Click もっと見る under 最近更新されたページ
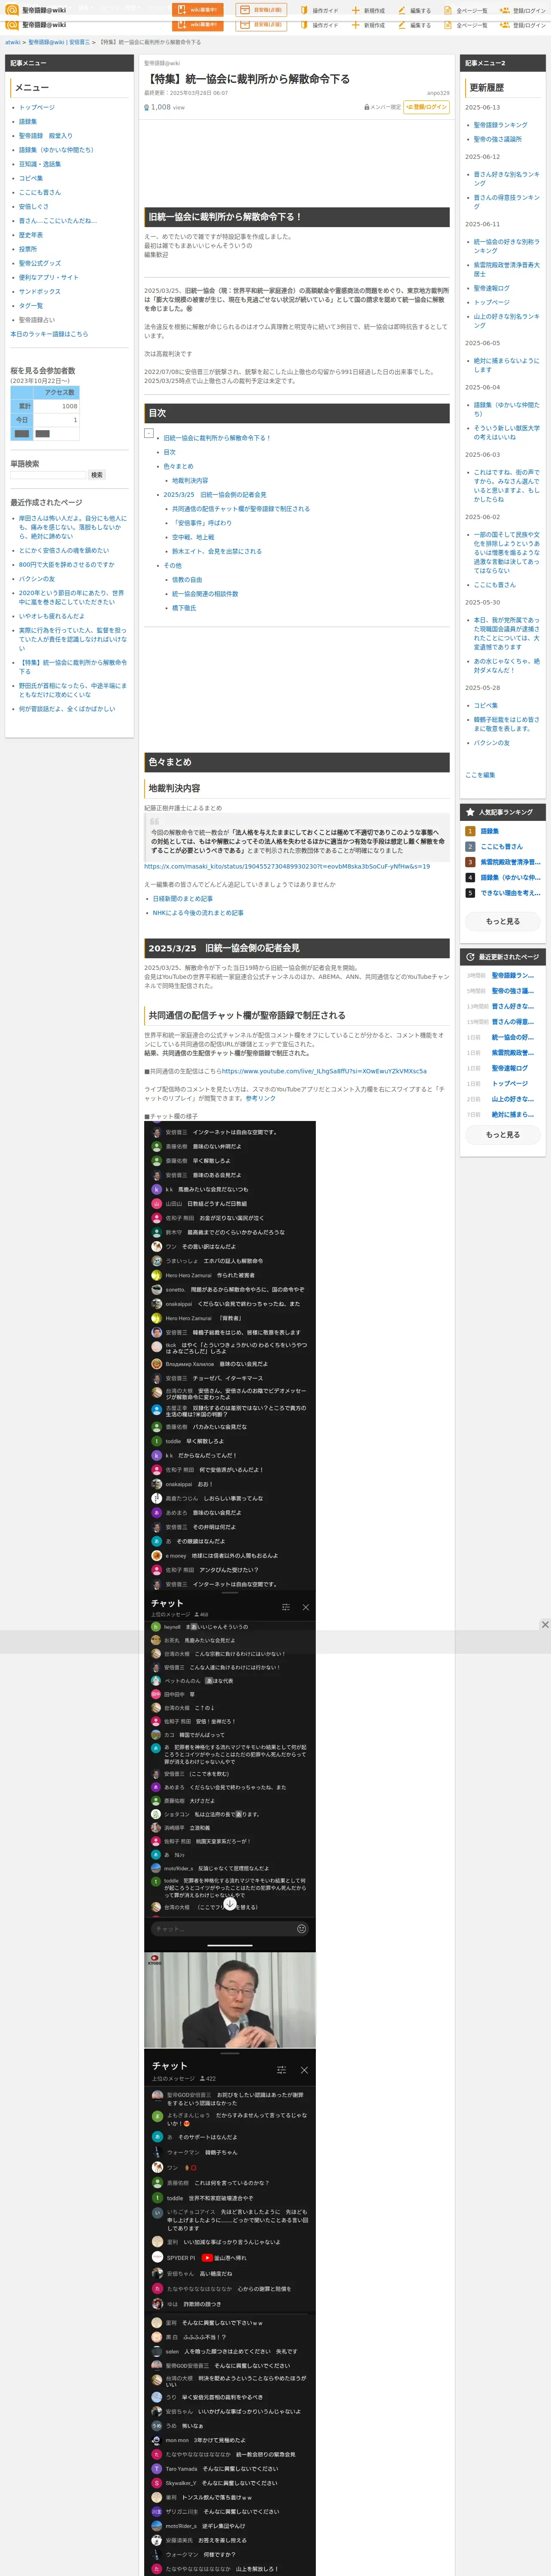551x2576 pixels. (x=503, y=1135)
